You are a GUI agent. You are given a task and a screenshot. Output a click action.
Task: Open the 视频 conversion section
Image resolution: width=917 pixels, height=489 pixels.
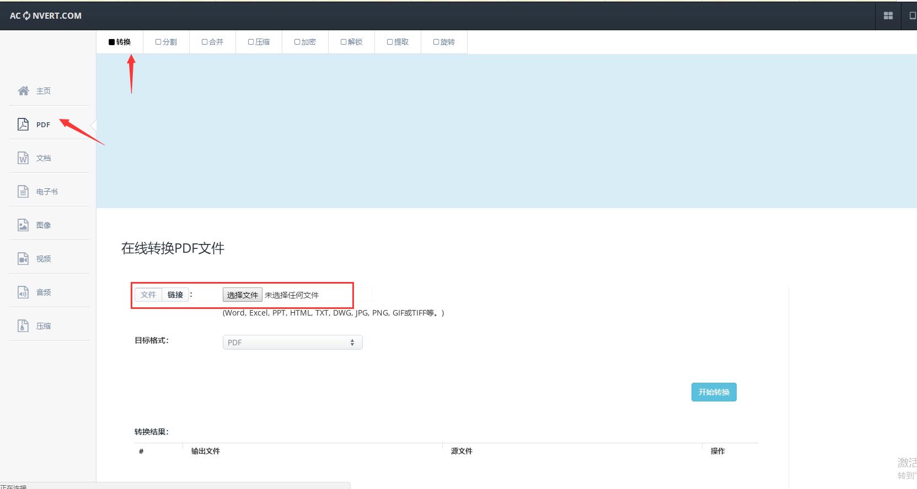click(x=44, y=259)
